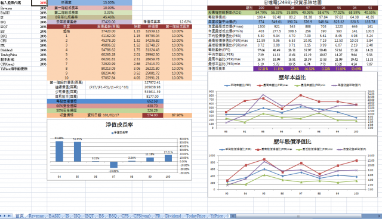Open the CFS sheet tab
This screenshot has height=219, width=382.
[125, 216]
